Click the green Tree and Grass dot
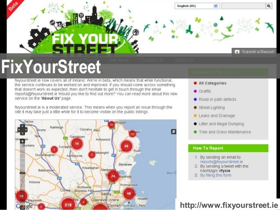The width and height of the screenshot is (280, 210). 195,132
